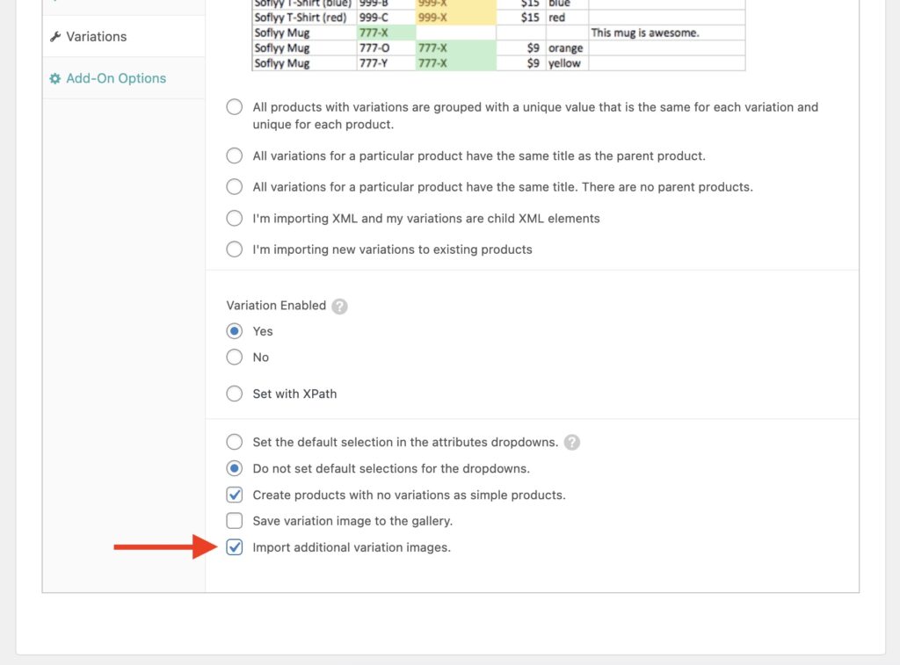Choose variations grouped with a unique value option
This screenshot has width=900, height=665.
(x=235, y=106)
